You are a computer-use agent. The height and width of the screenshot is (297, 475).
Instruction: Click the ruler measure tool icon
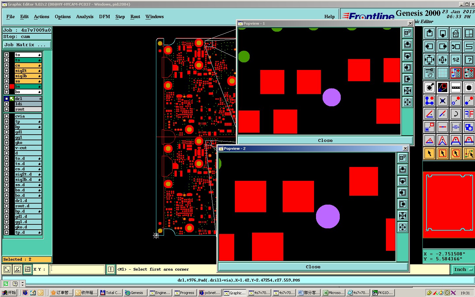tap(456, 87)
